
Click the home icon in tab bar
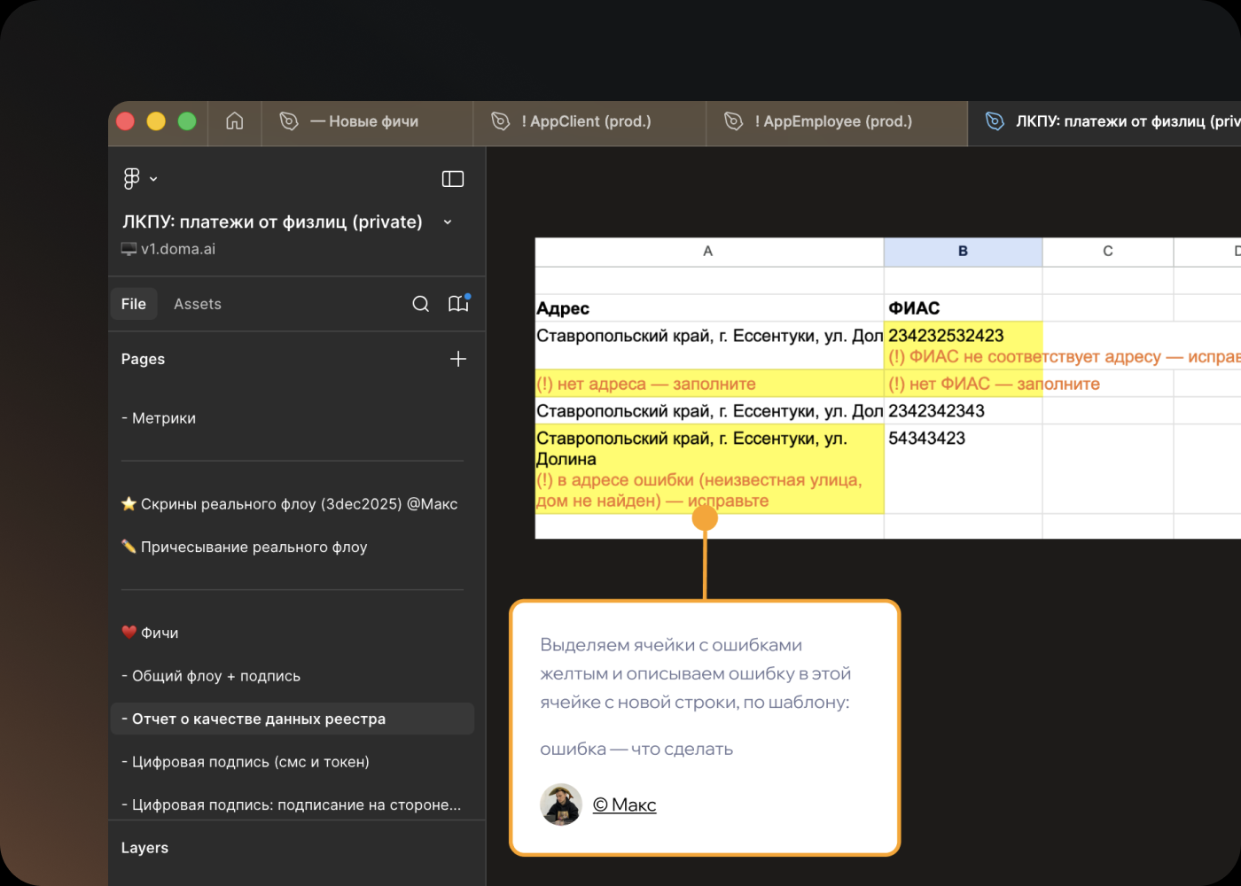(234, 121)
